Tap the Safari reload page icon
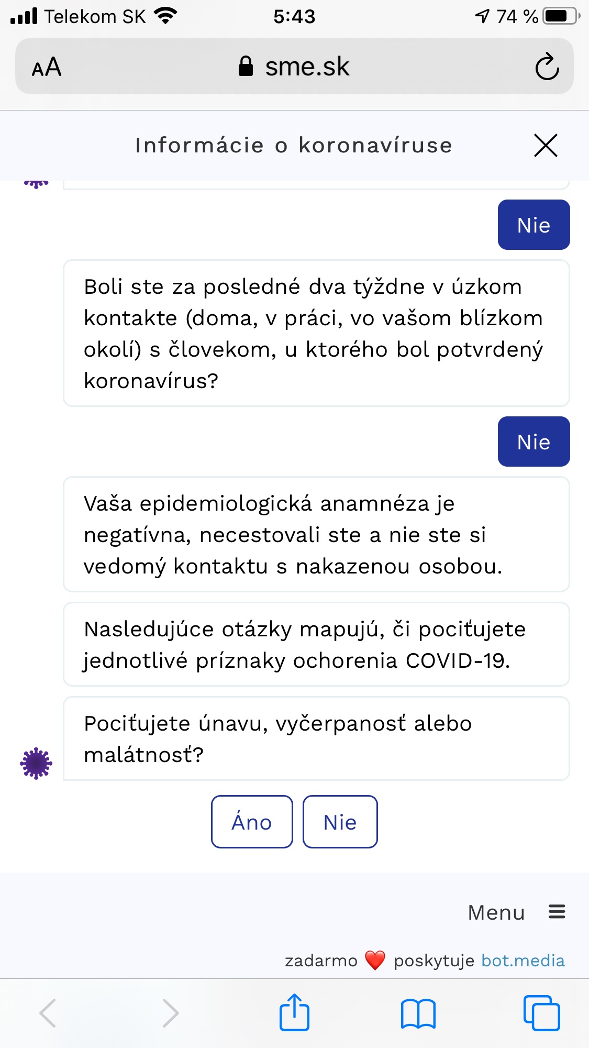Image resolution: width=589 pixels, height=1048 pixels. pyautogui.click(x=547, y=67)
